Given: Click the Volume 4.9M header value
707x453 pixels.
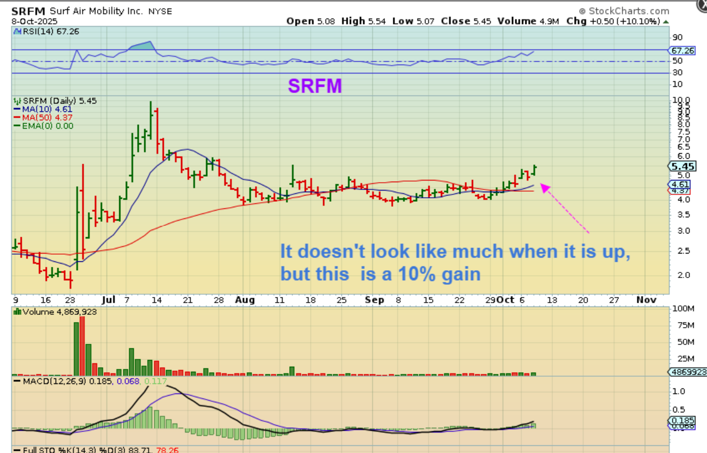Looking at the screenshot, I should [527, 21].
